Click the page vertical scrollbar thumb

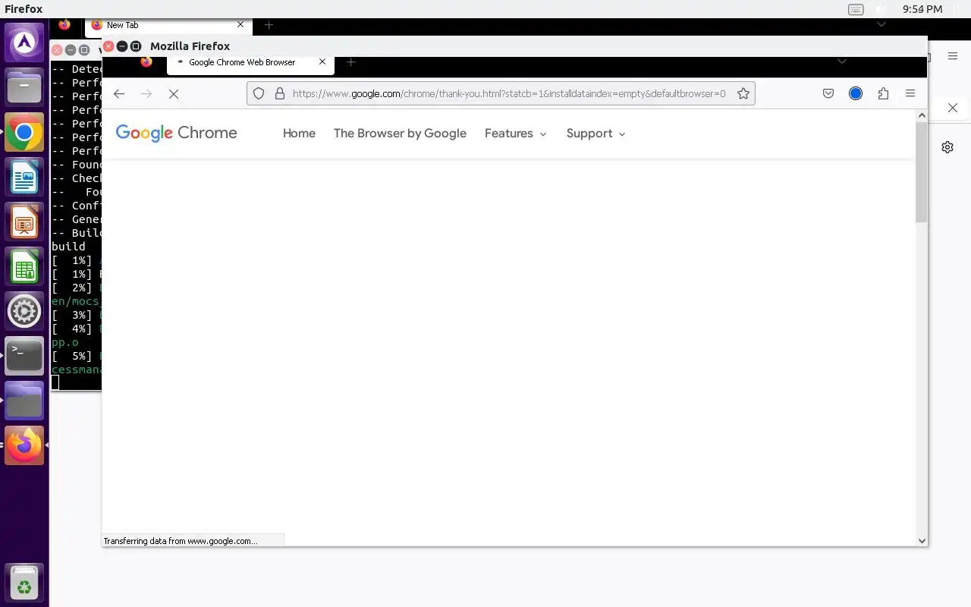(x=922, y=171)
